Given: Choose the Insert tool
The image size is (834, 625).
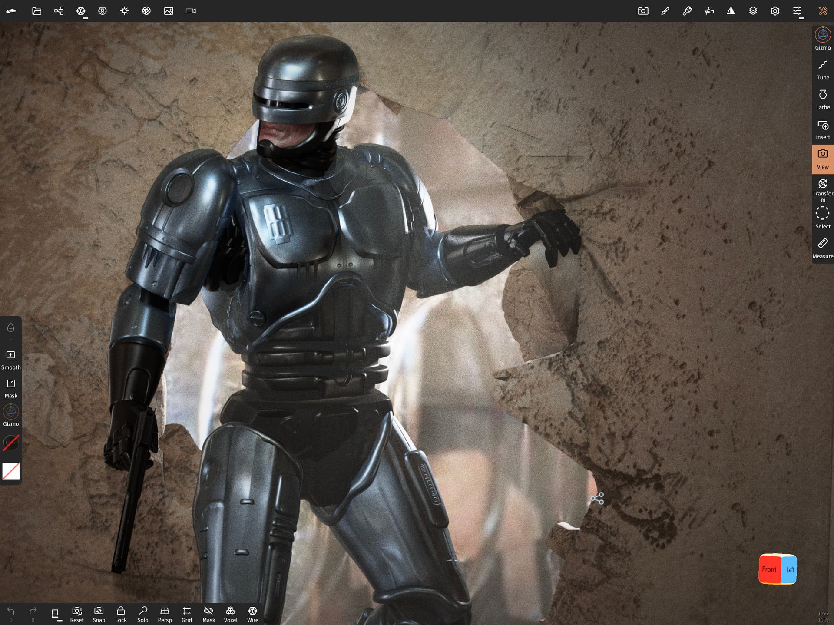Looking at the screenshot, I should click(x=822, y=129).
